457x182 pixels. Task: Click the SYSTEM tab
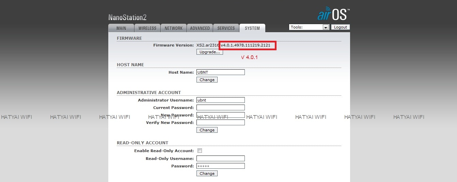tap(252, 29)
